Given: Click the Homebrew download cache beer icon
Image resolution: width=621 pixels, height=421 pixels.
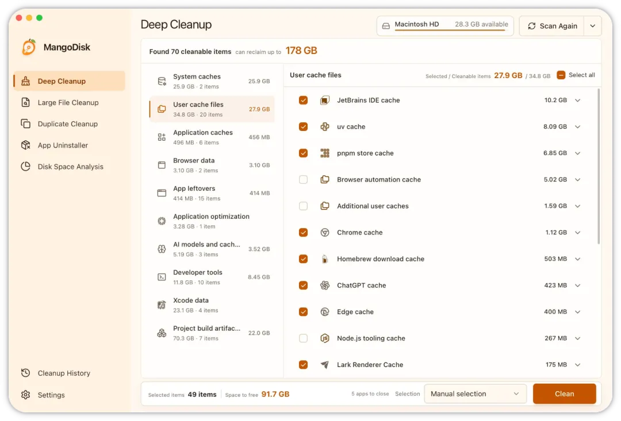Looking at the screenshot, I should (x=325, y=259).
